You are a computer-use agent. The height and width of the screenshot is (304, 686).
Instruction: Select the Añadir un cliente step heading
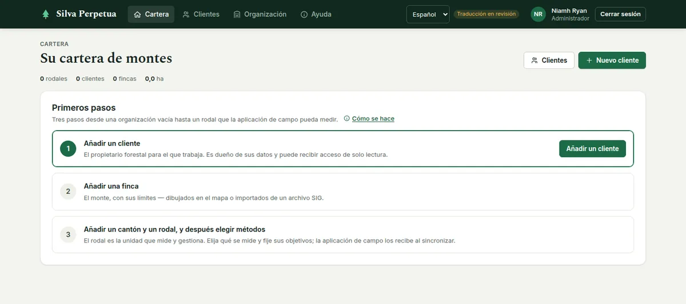pos(112,143)
